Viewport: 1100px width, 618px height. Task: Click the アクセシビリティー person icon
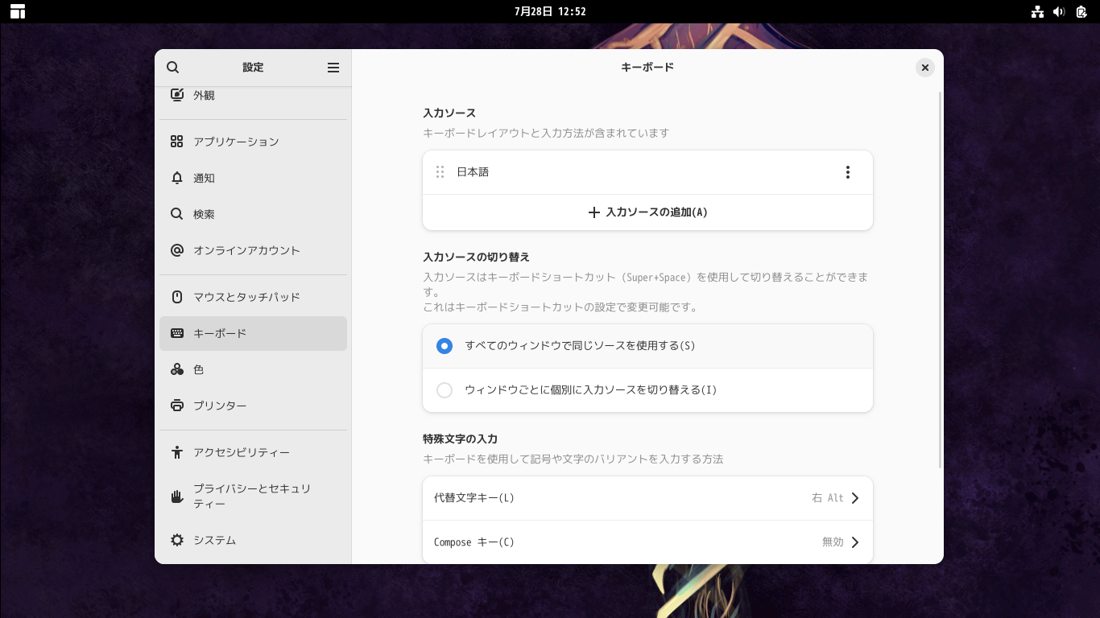tap(177, 452)
